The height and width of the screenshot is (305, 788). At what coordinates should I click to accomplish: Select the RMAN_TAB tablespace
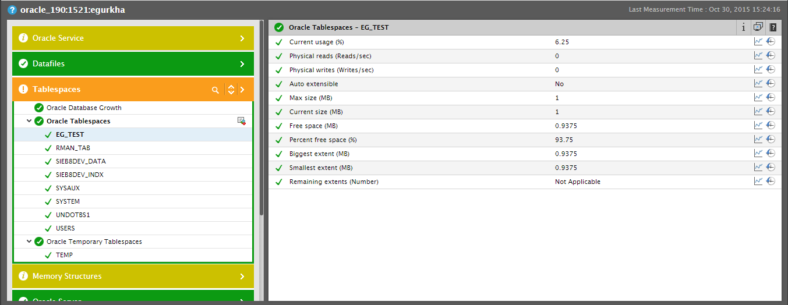[73, 148]
